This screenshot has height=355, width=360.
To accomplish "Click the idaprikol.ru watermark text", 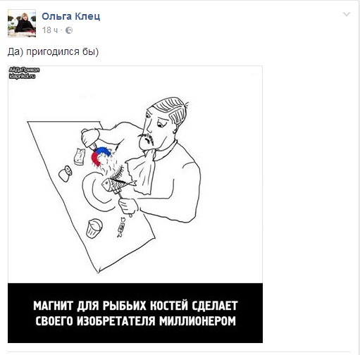I will (x=22, y=76).
